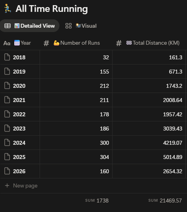This screenshot has width=187, height=212.
Task: Select the 2008.64 distance cell
Action: pos(149,100)
